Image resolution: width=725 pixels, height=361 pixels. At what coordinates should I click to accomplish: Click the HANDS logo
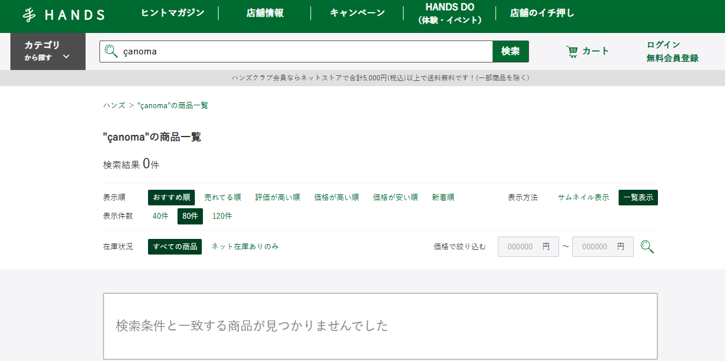click(x=64, y=15)
